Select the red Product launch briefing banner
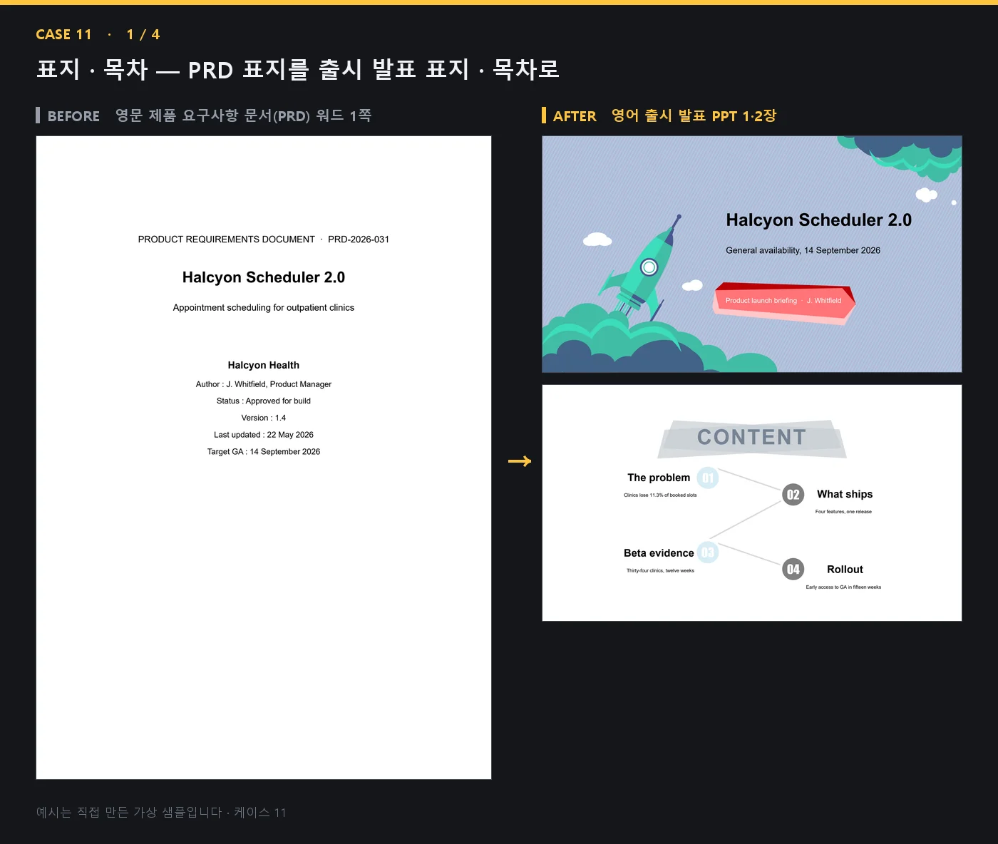This screenshot has height=844, width=998. (784, 302)
